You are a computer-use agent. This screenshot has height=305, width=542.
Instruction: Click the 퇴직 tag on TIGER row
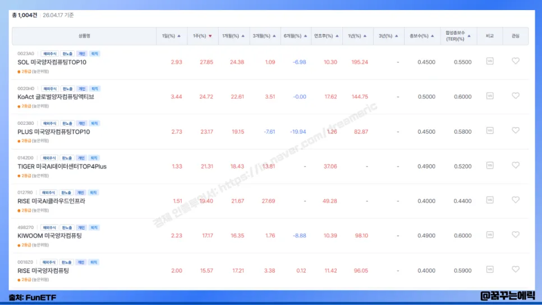click(x=94, y=158)
